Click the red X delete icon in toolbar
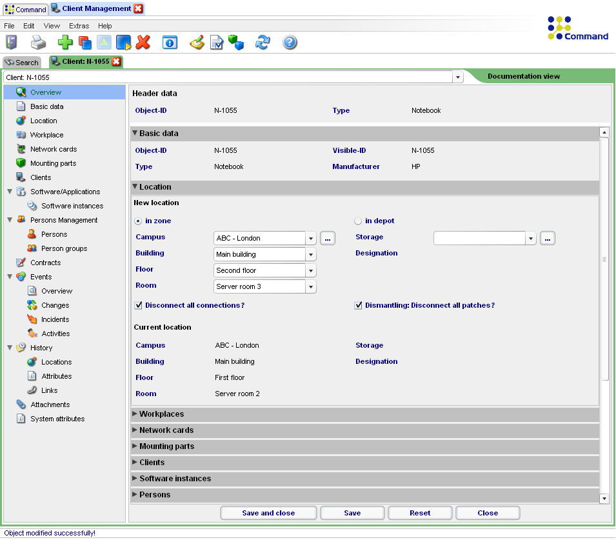Screen dimensions: 616x540 tap(143, 43)
